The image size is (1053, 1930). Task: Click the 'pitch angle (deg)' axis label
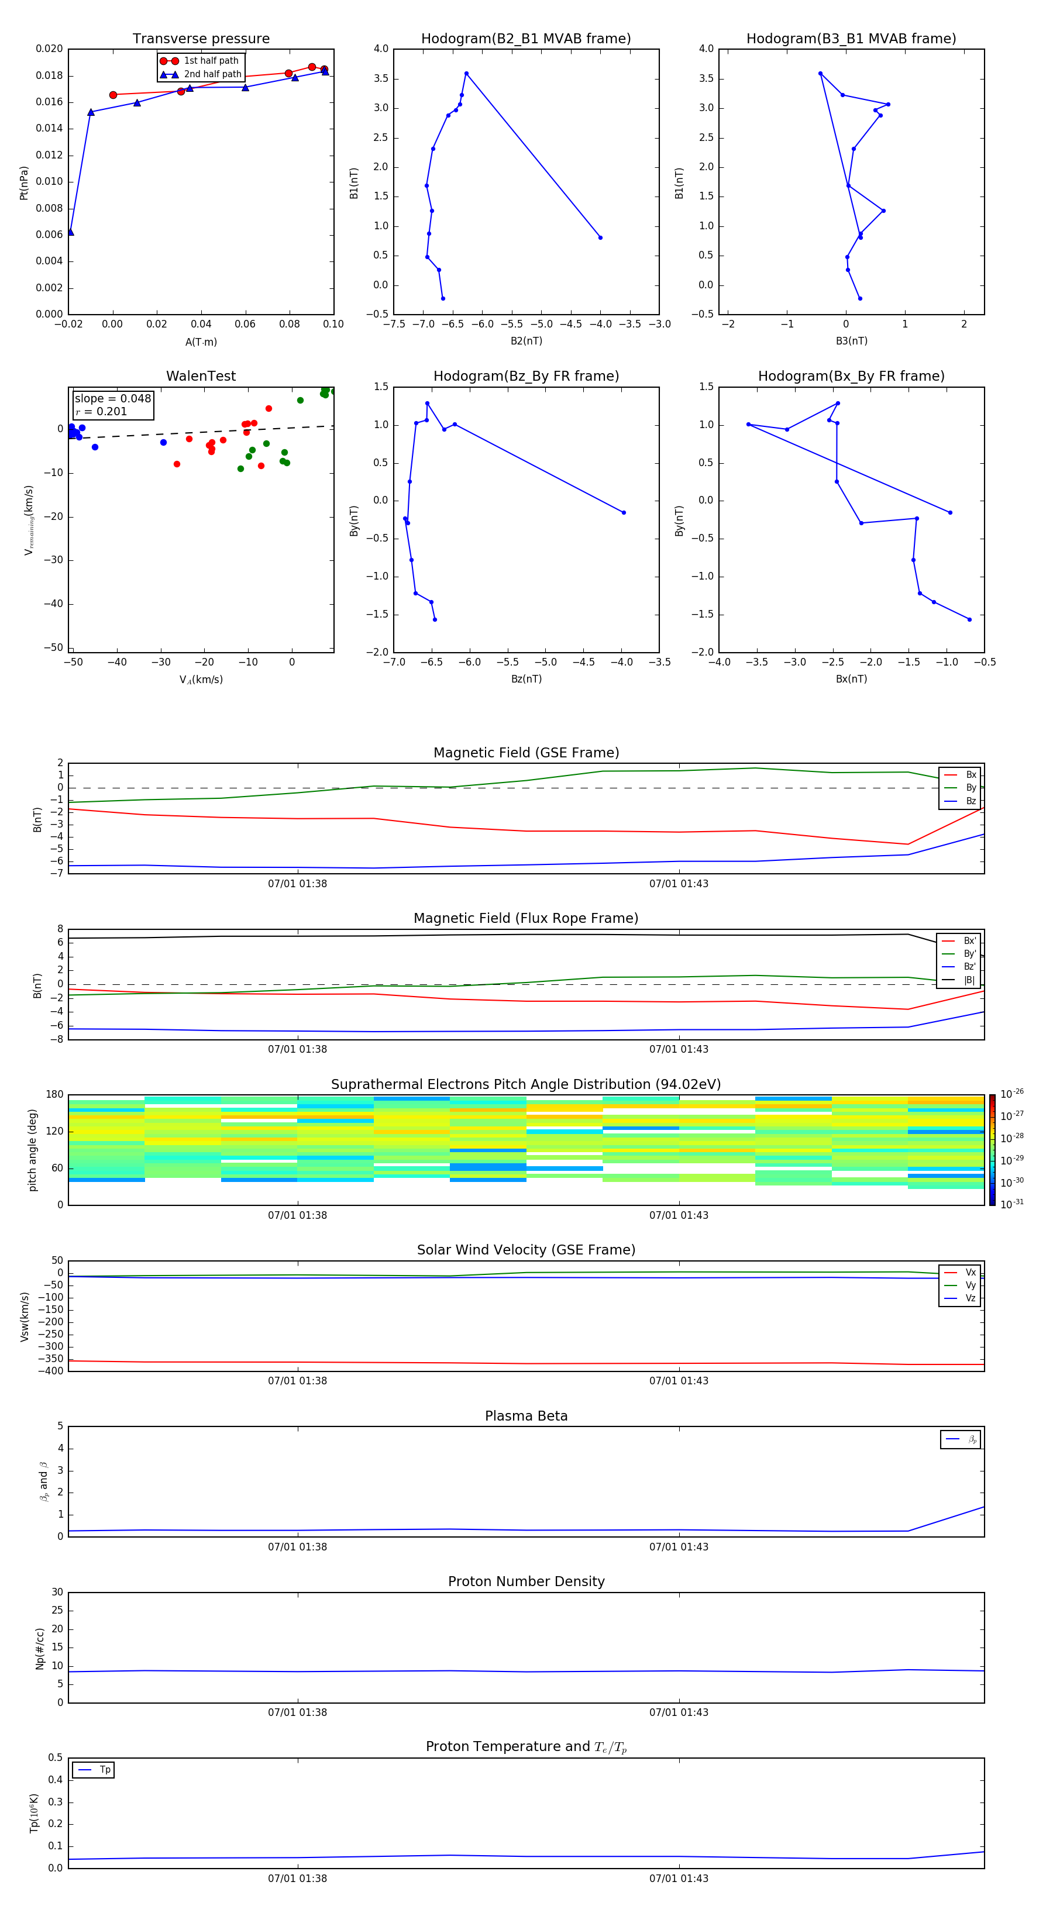click(x=32, y=1150)
